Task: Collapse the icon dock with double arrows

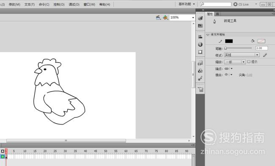Action: point(203,10)
